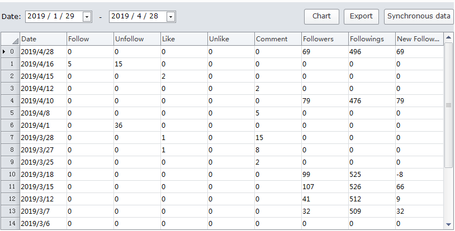The width and height of the screenshot is (455, 231).
Task: Click the scrollbar down arrow
Action: pyautogui.click(x=449, y=224)
